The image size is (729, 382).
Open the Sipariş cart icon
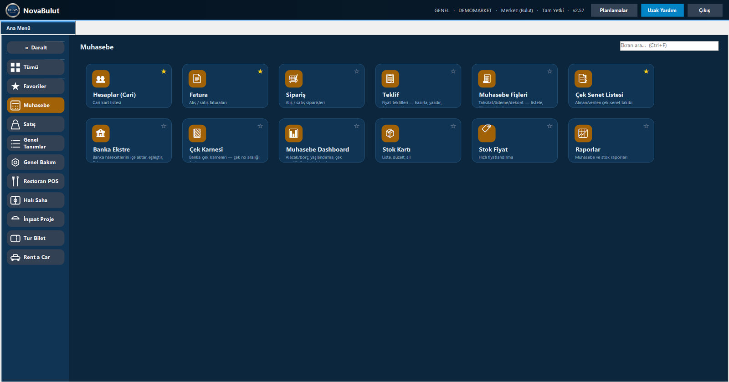click(x=294, y=79)
